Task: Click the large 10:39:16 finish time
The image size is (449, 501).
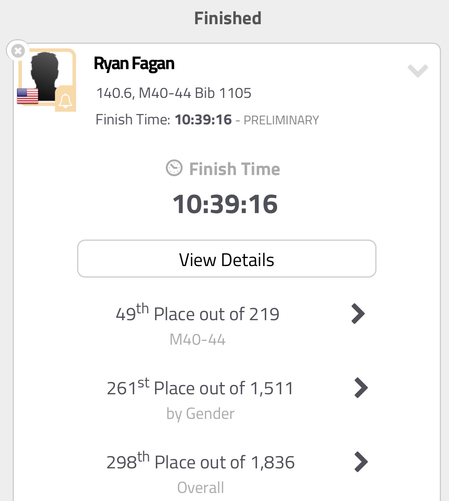Action: pyautogui.click(x=225, y=203)
